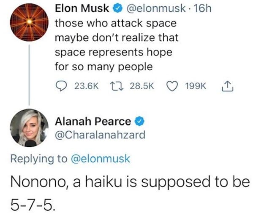Open the share upload icon
The image size is (253, 223).
pyautogui.click(x=227, y=86)
